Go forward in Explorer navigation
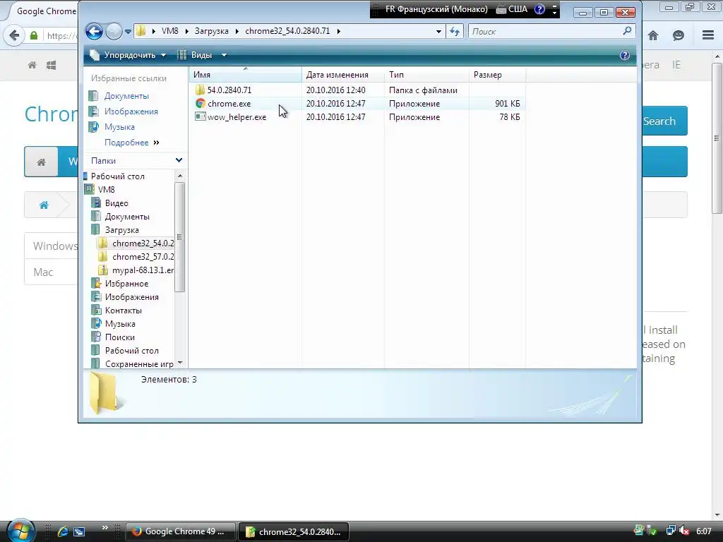 point(114,31)
